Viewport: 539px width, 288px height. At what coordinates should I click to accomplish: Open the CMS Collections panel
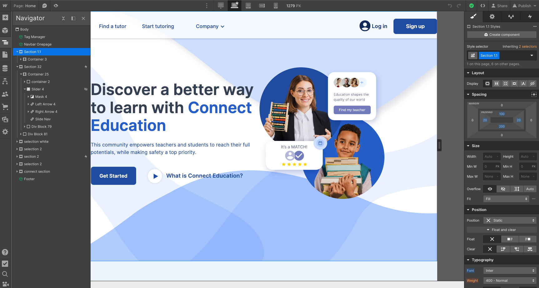click(x=5, y=68)
